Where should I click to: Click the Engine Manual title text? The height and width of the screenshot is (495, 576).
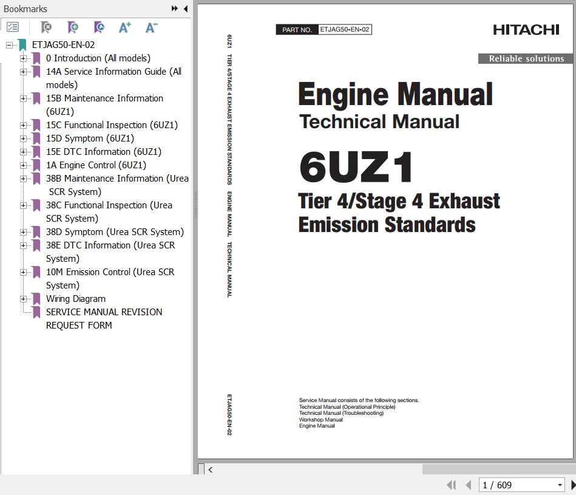pyautogui.click(x=395, y=94)
